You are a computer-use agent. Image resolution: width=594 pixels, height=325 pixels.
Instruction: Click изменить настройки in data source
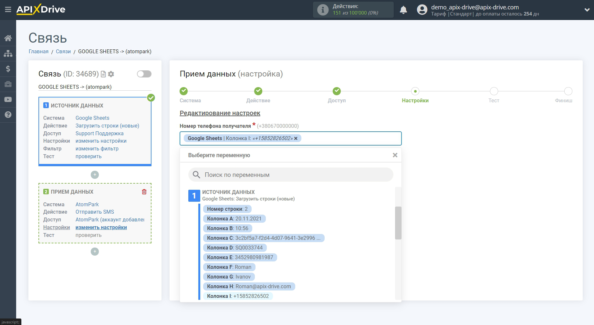click(x=101, y=141)
